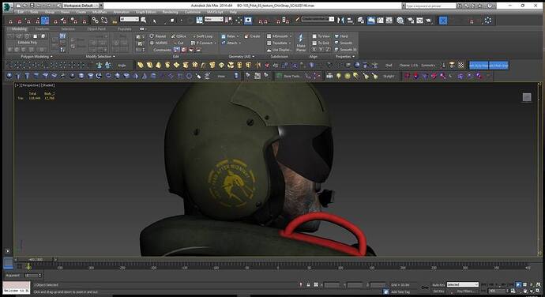Expand the Polygon Modeling panel arrow
The image size is (545, 297).
[51, 56]
